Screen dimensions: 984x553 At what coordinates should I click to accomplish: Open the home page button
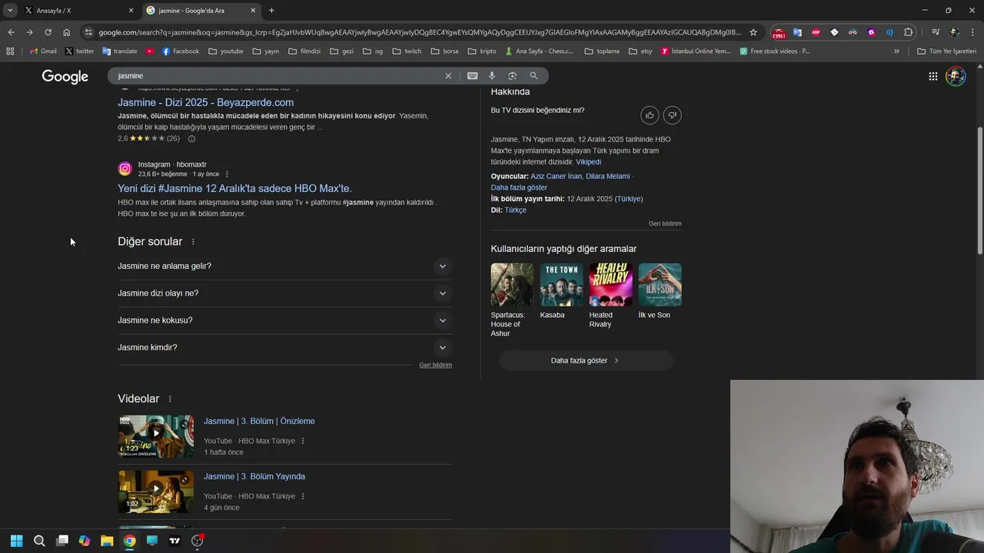tap(66, 32)
